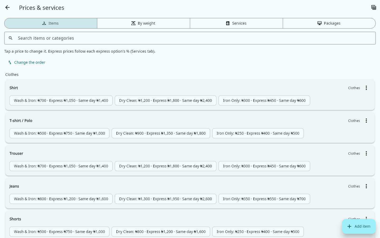Screen dimensions: 380x238
Task: Edit Shorts Dry Clean ₦800 price
Action: [x=161, y=232]
